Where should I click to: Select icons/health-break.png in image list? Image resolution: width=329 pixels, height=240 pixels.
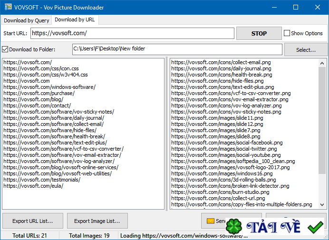(x=222, y=75)
